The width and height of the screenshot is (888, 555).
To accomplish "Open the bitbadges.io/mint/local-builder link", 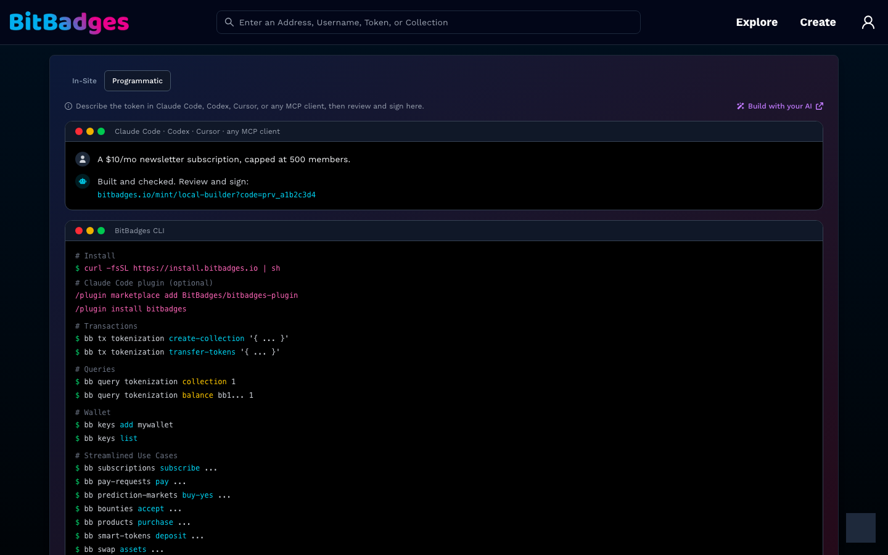I will tap(207, 195).
